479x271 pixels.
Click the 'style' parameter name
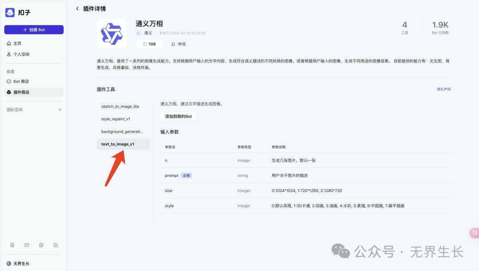click(x=169, y=206)
